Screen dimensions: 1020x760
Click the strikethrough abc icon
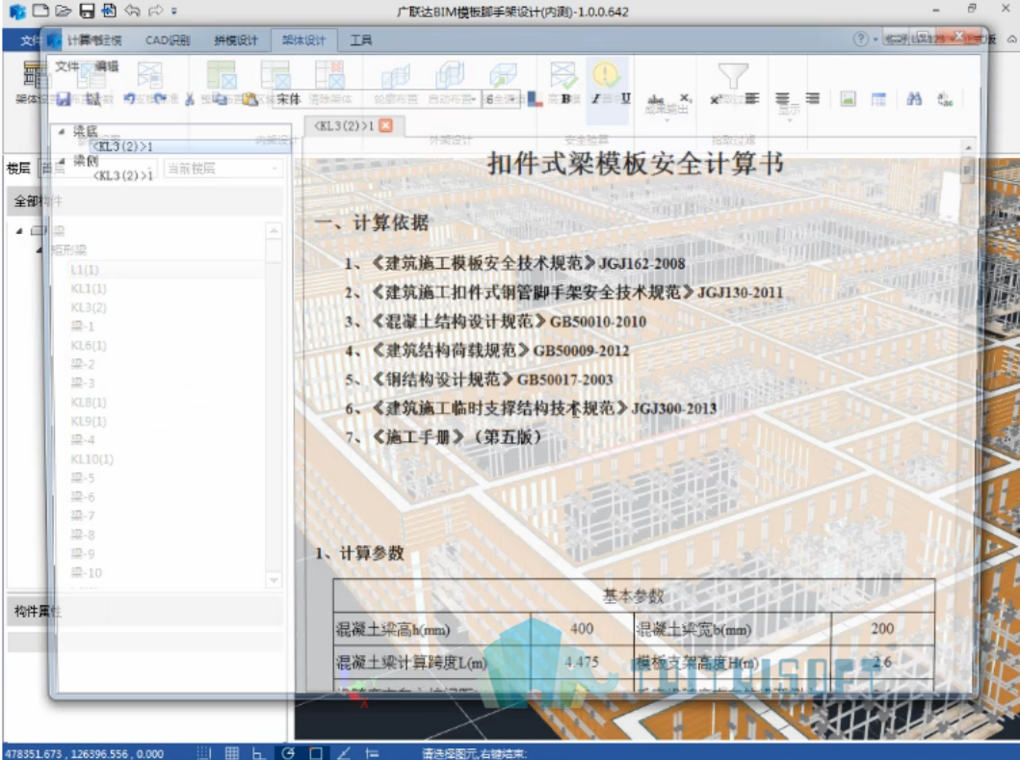point(656,99)
